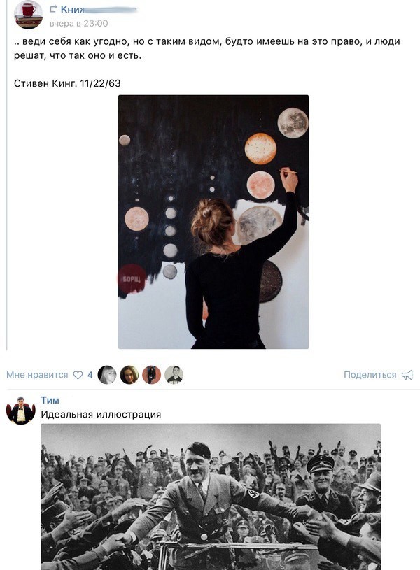Open Тим's profile avatar
This screenshot has height=570, width=420.
(21, 411)
